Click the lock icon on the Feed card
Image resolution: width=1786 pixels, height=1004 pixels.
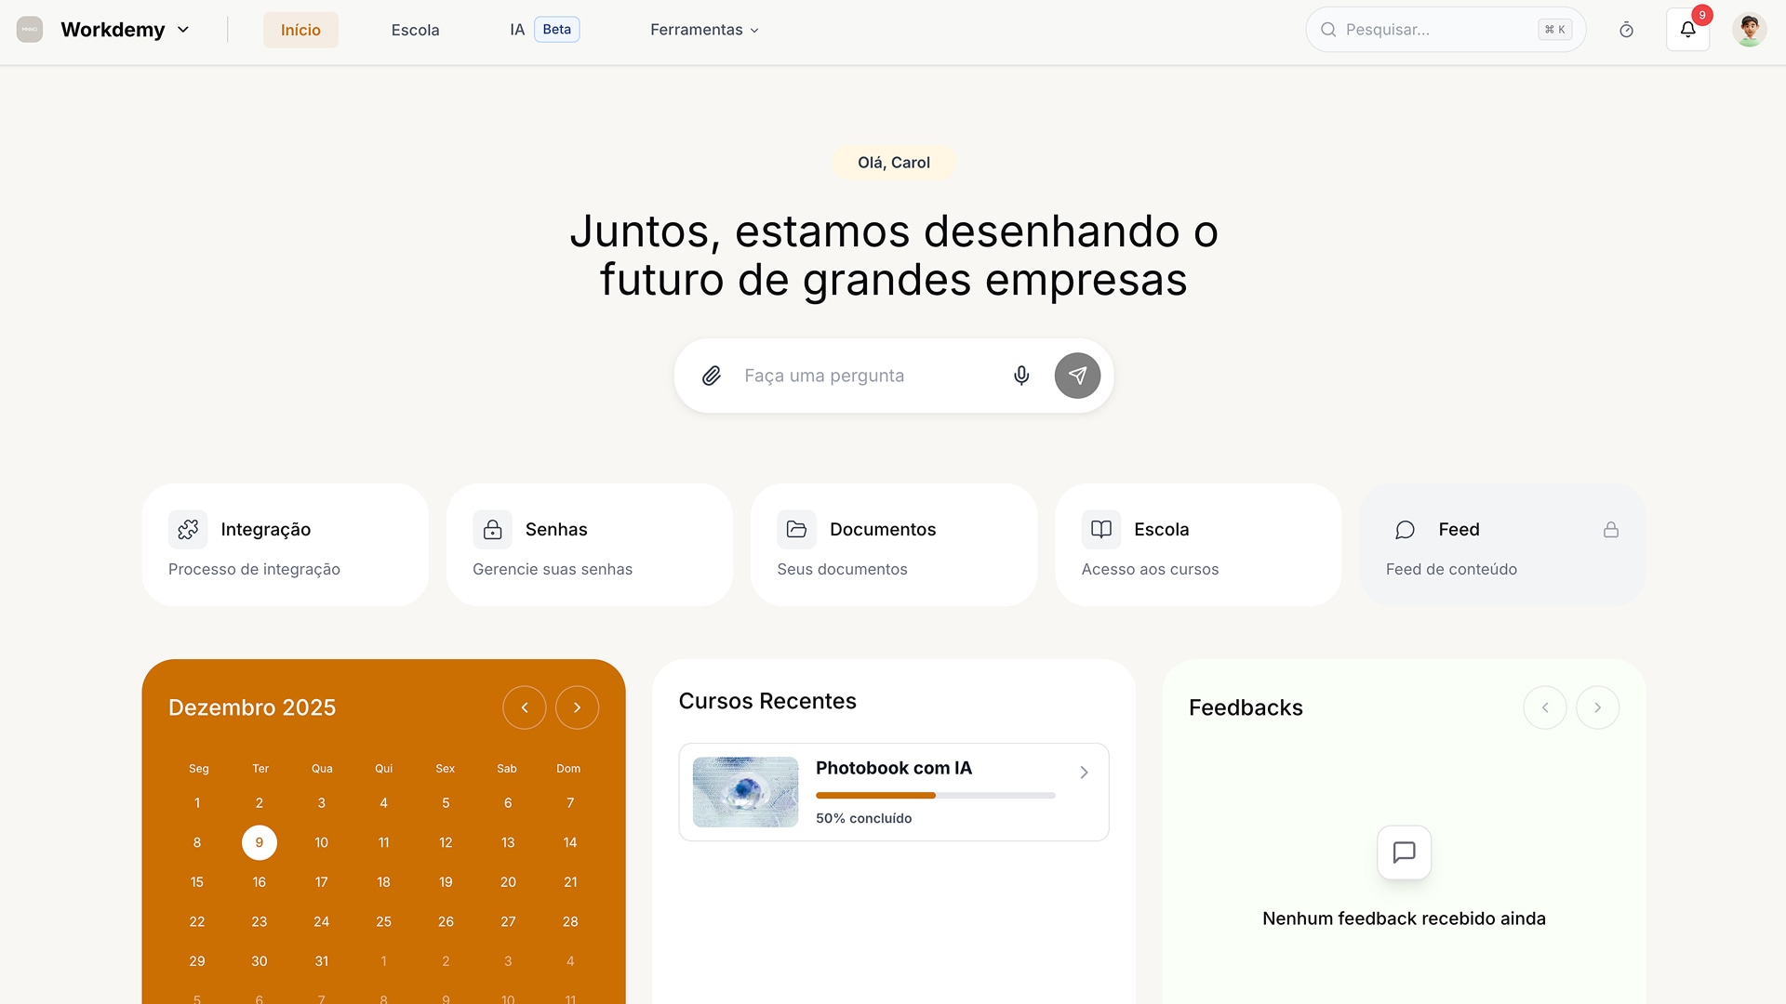tap(1612, 529)
